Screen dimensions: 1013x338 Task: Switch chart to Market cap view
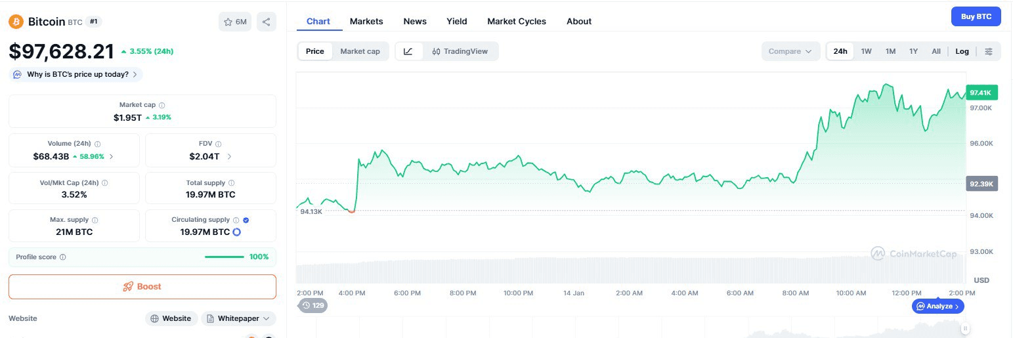(x=360, y=51)
